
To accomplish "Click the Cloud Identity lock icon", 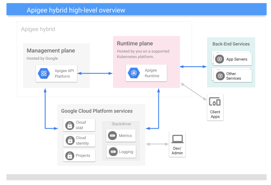I will point(69,140).
